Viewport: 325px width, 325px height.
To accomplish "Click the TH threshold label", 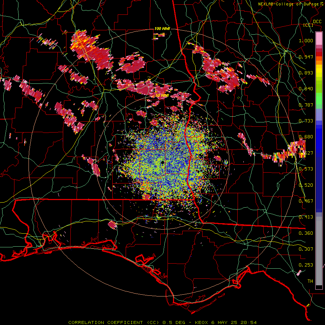I will tap(310, 281).
